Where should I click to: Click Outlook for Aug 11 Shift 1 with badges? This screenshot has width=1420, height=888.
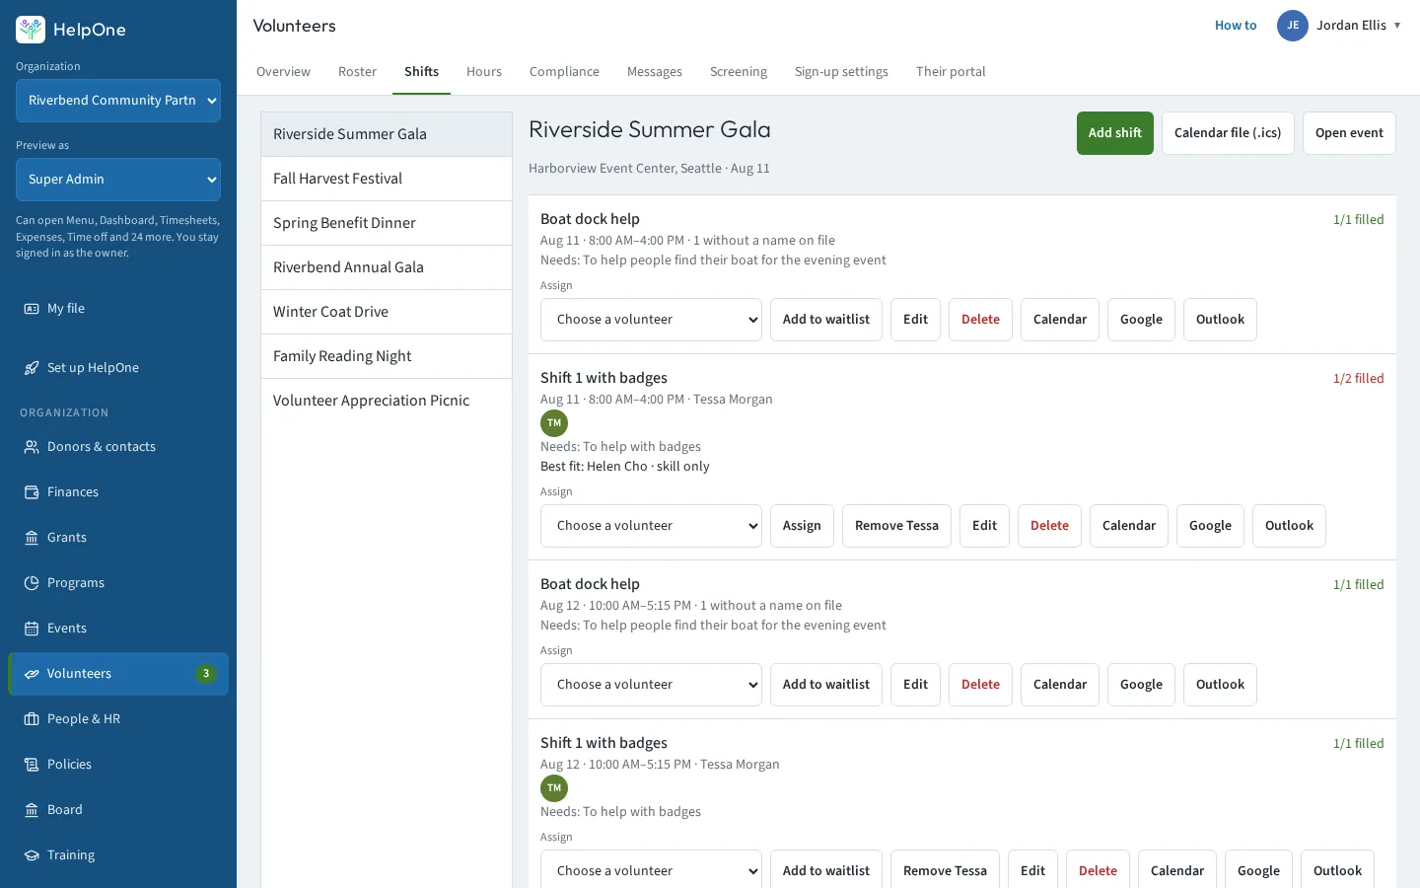click(x=1289, y=526)
